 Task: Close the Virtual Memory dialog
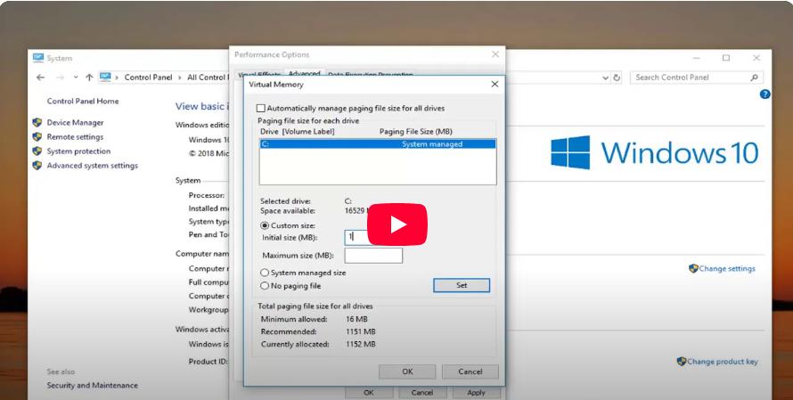coord(495,85)
